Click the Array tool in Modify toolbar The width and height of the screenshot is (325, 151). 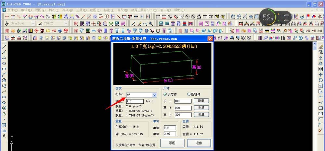click(x=321, y=69)
